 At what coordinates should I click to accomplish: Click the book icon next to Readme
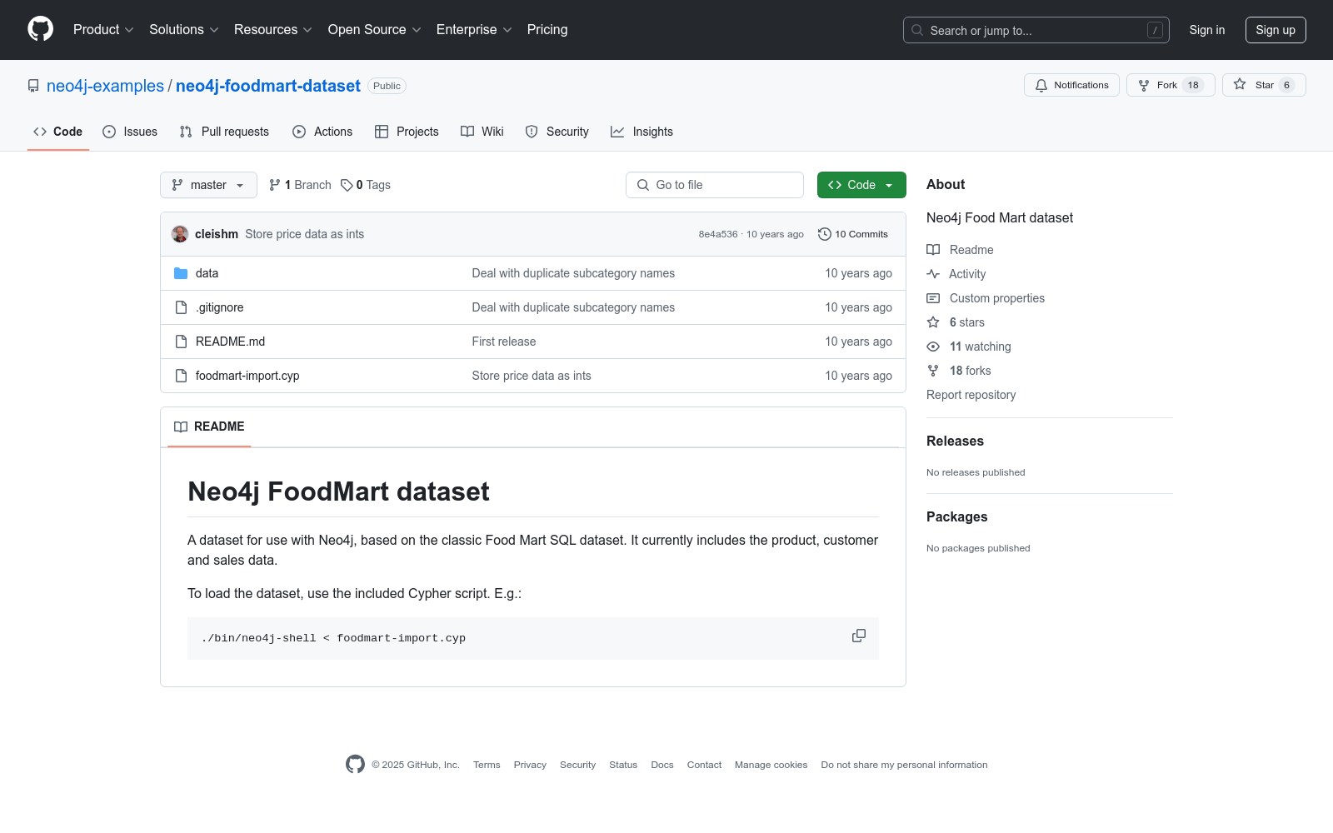pos(933,250)
